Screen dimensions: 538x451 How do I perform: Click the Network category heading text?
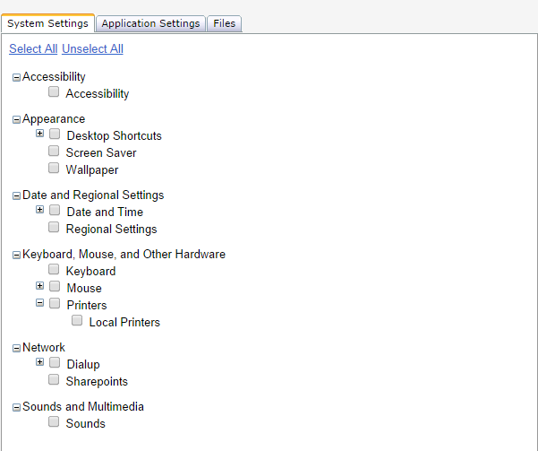(x=44, y=348)
